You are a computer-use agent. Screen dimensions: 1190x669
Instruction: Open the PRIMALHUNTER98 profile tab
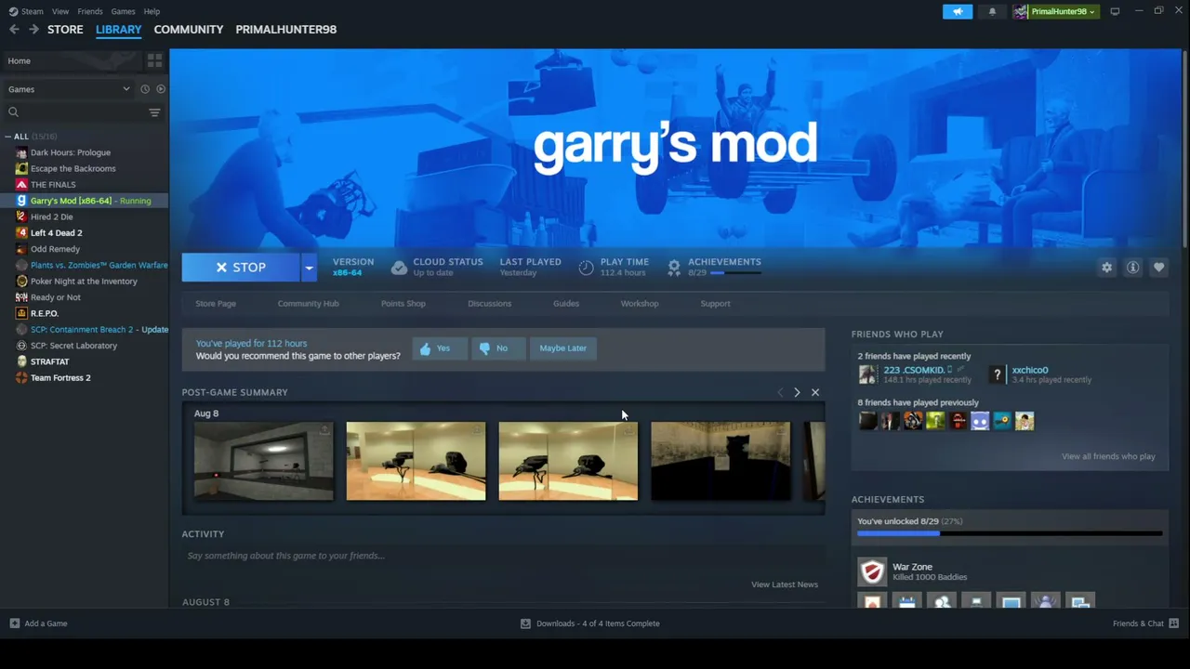click(x=286, y=30)
